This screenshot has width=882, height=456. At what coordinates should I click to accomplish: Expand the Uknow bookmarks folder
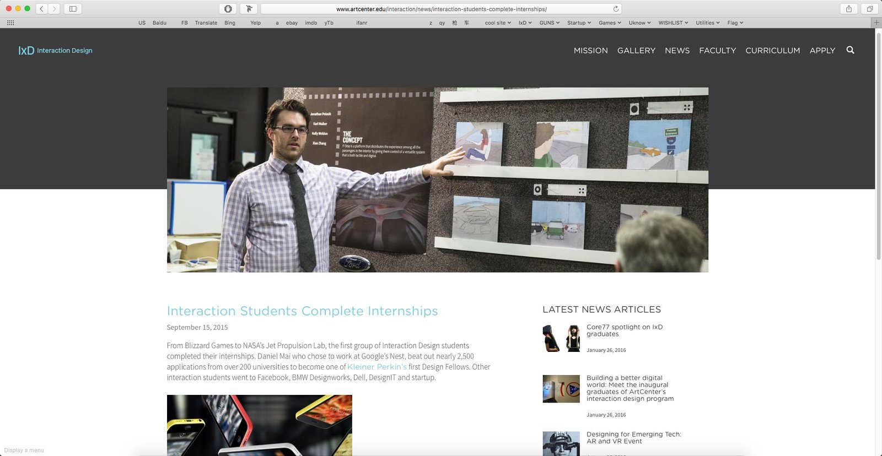(x=639, y=23)
